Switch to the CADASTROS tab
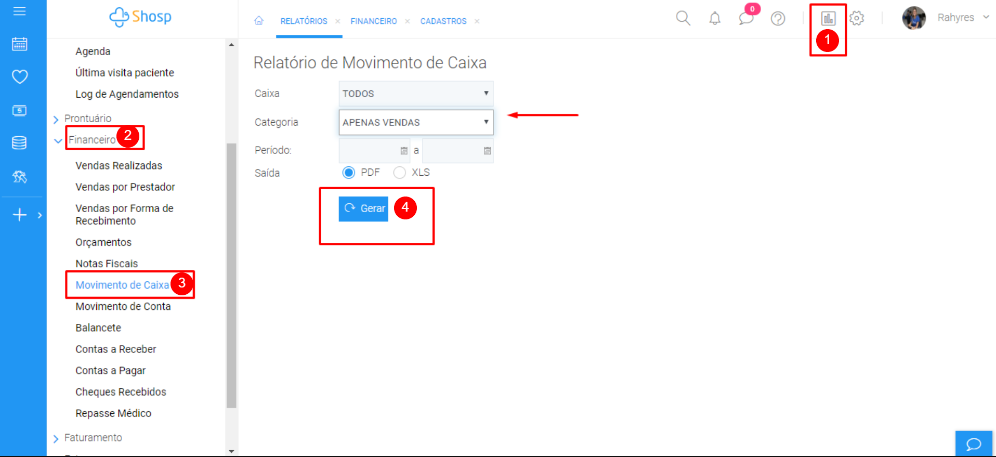Viewport: 996px width, 457px height. tap(443, 21)
